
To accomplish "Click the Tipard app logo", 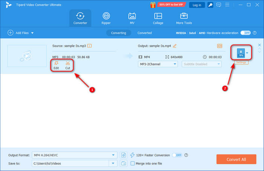I will coord(8,5).
